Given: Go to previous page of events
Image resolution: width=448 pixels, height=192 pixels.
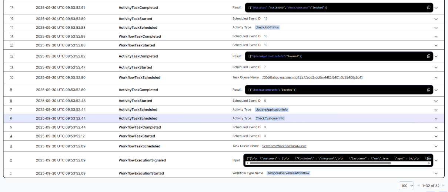Looking at the screenshot, I should coord(419,186).
